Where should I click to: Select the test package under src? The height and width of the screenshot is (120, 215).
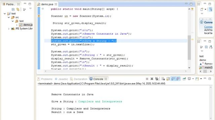click(19, 21)
